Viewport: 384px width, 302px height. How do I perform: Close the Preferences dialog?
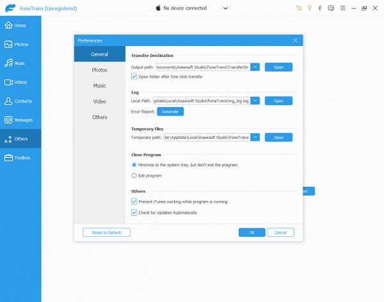coord(295,40)
